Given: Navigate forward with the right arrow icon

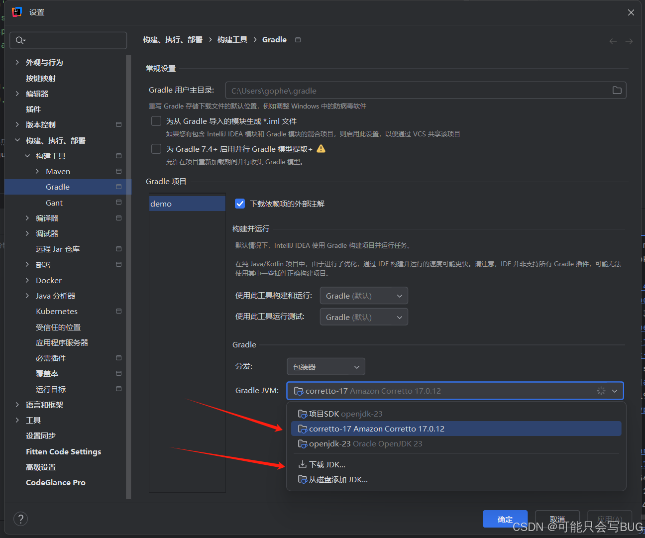Looking at the screenshot, I should 629,41.
